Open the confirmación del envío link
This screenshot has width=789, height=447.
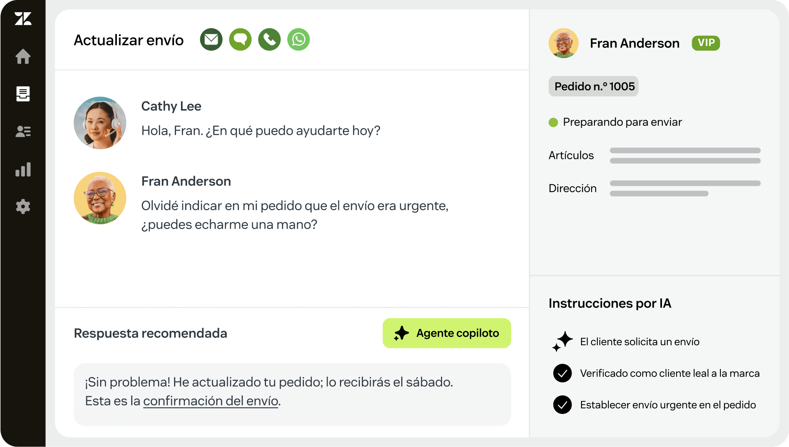click(x=210, y=401)
